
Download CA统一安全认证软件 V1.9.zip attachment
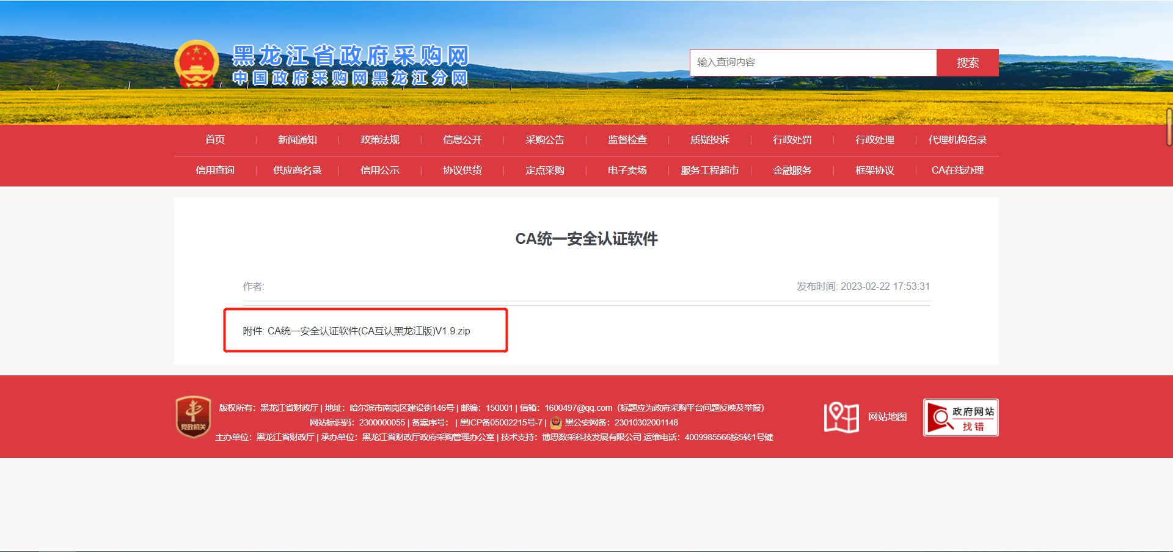pyautogui.click(x=369, y=331)
